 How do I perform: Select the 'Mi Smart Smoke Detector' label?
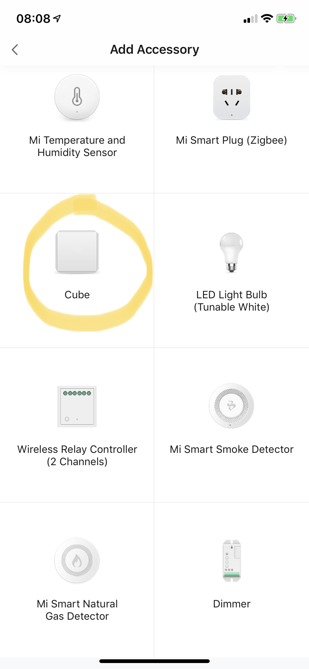tap(231, 449)
